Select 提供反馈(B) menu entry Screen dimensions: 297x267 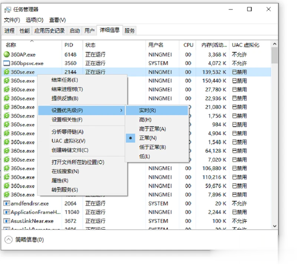(x=83, y=98)
